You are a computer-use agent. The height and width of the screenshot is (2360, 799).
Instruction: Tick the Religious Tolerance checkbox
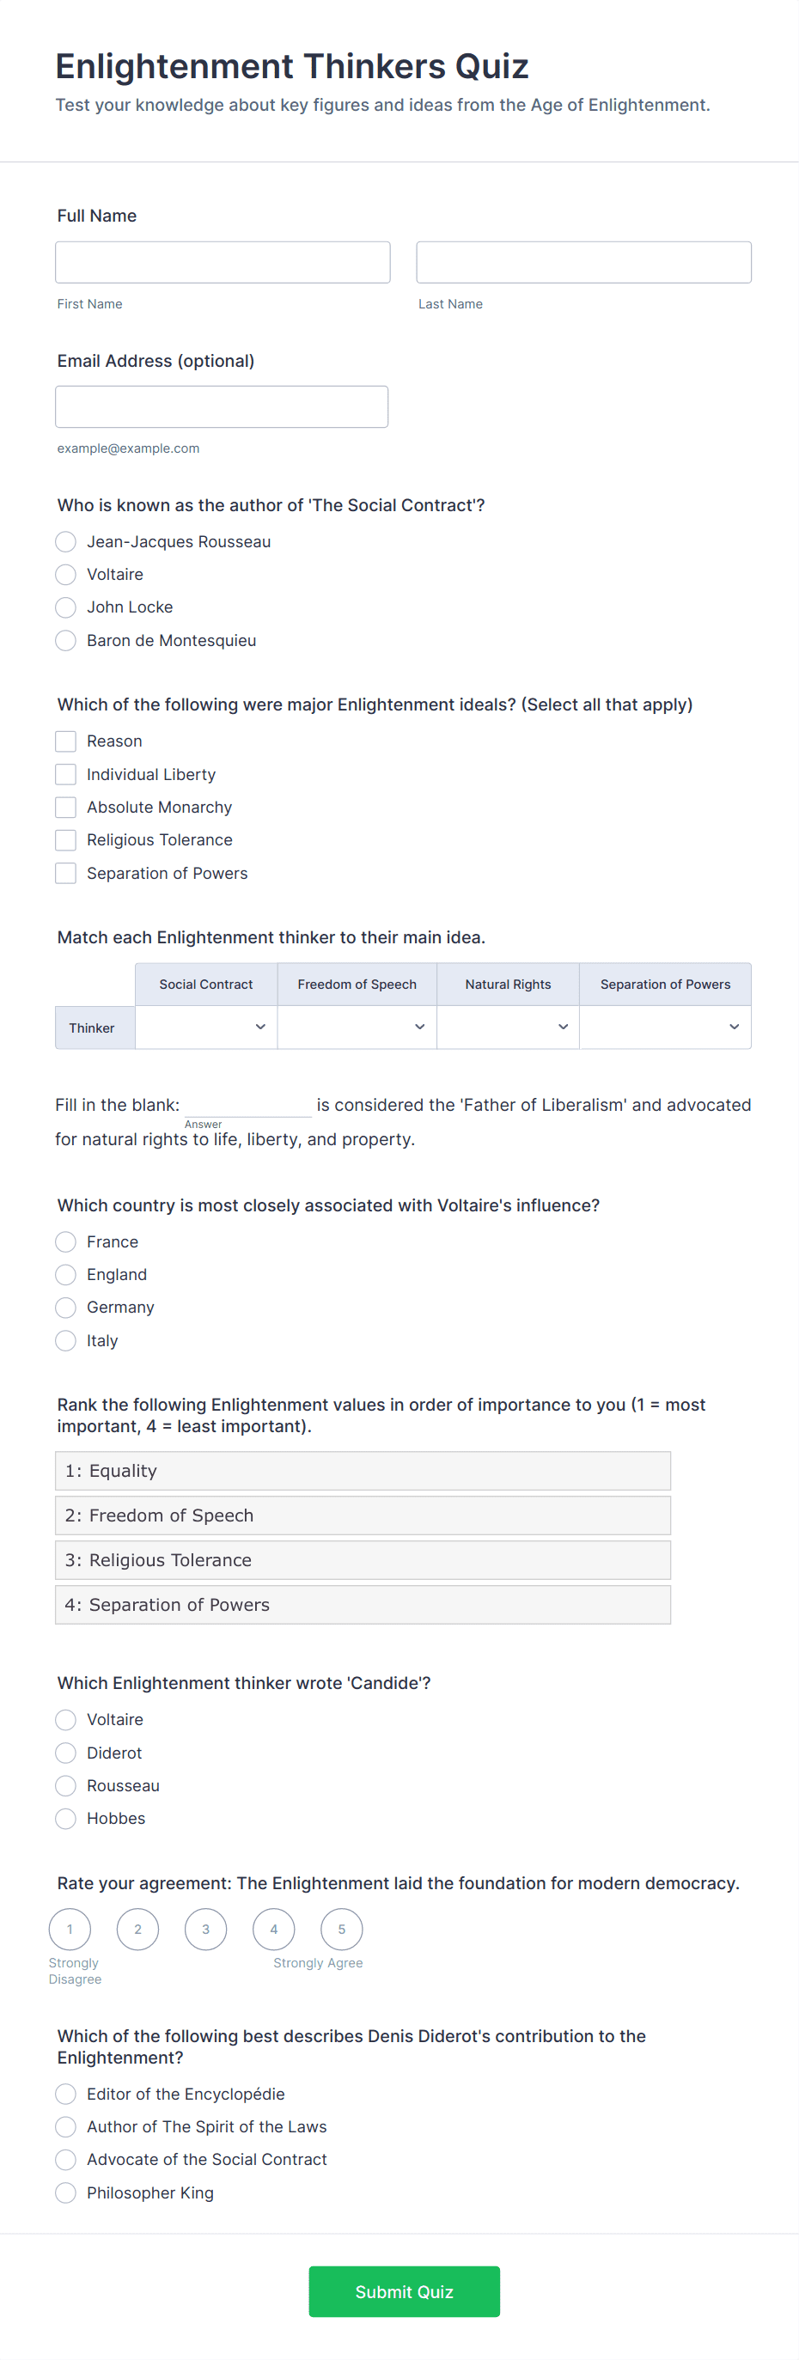[x=66, y=840]
